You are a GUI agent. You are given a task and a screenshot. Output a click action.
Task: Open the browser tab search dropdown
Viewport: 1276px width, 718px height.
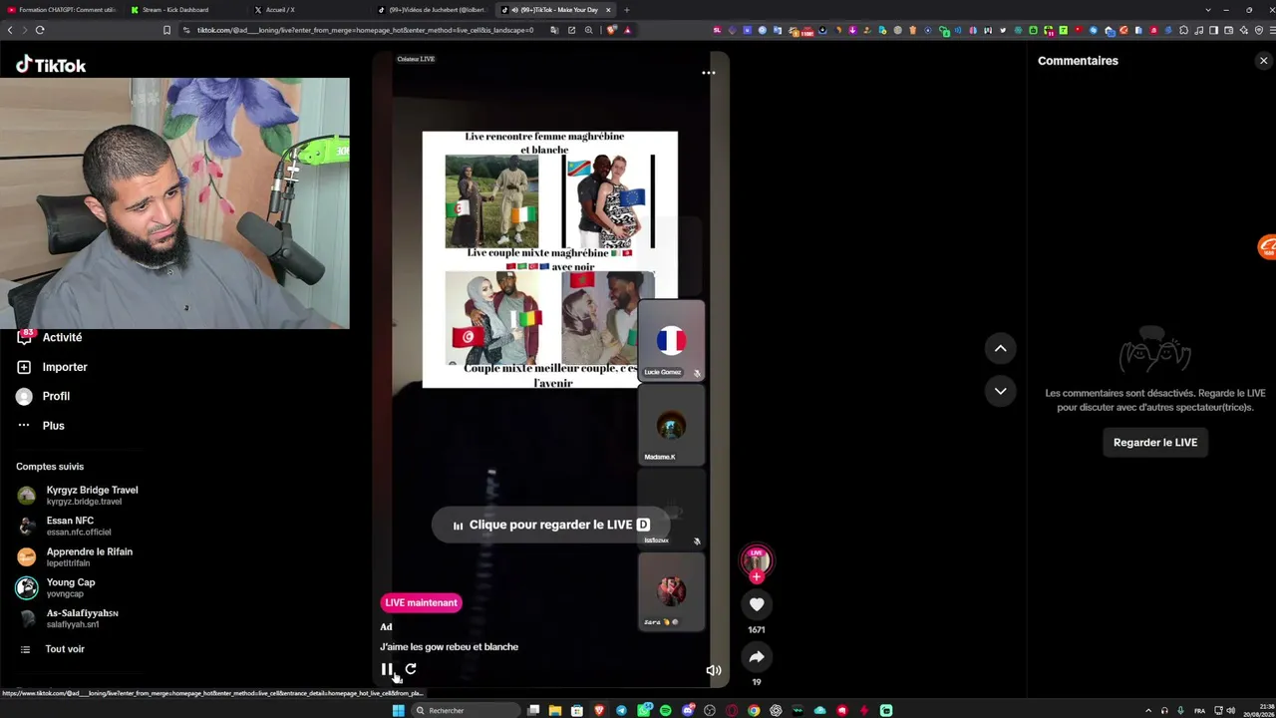[1208, 10]
